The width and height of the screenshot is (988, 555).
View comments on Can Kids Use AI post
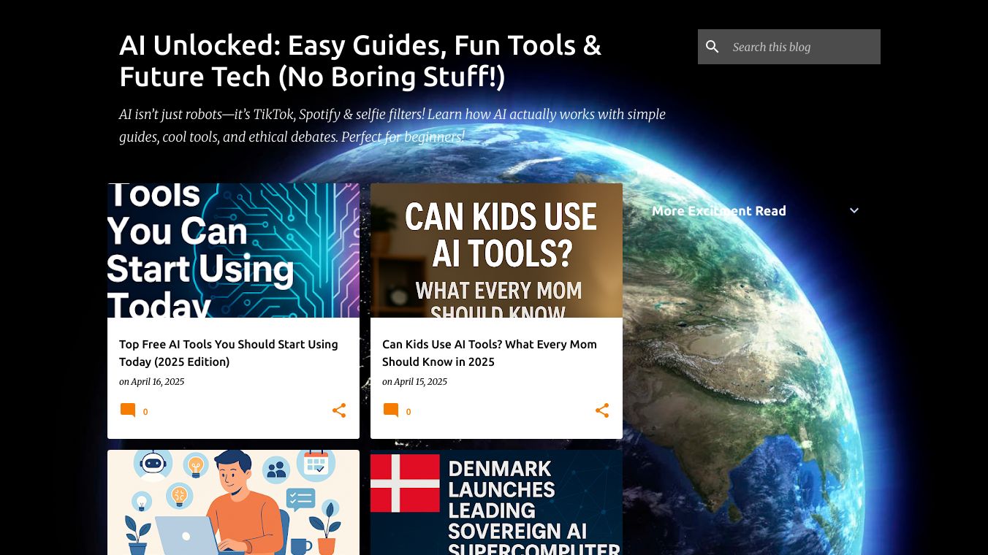(397, 411)
